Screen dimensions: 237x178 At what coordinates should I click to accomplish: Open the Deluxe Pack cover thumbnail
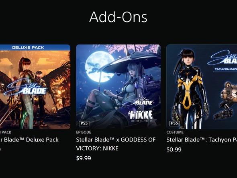[x=35, y=87]
